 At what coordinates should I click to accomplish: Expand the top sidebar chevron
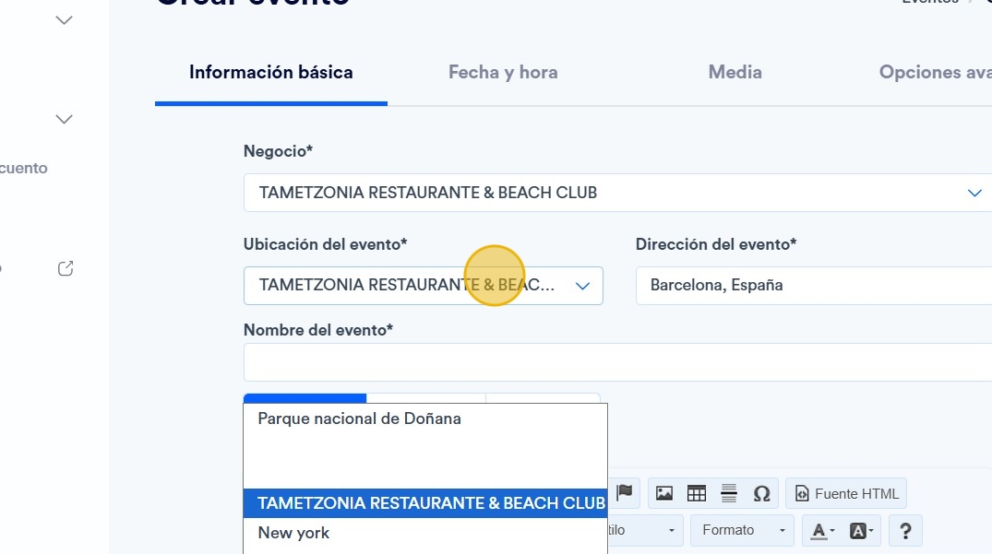tap(64, 20)
